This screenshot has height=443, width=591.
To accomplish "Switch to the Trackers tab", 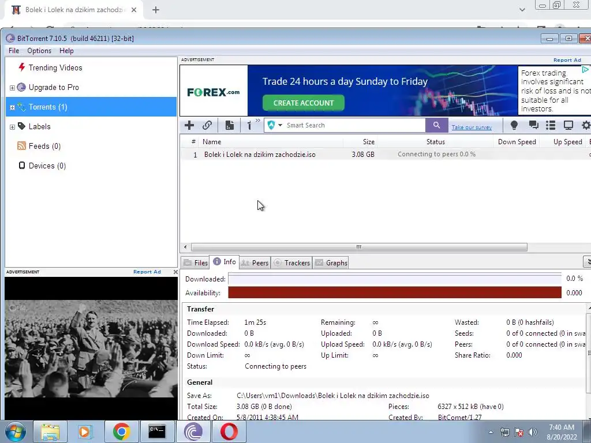I will click(x=291, y=262).
